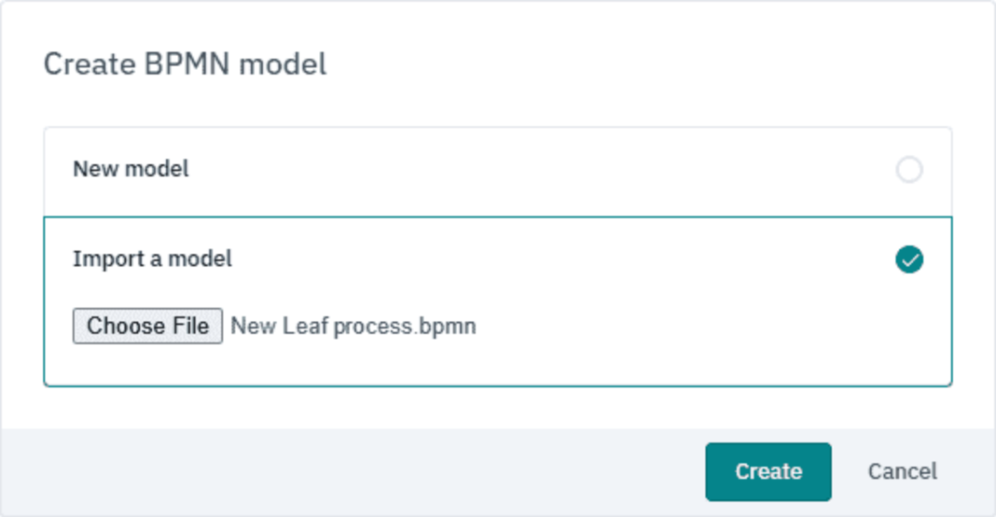The image size is (996, 517).
Task: Select the New model radio circle
Action: (x=909, y=170)
